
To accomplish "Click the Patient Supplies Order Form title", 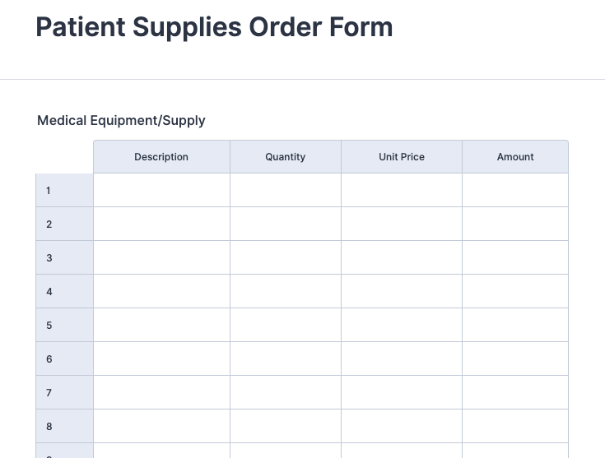I will (x=214, y=28).
